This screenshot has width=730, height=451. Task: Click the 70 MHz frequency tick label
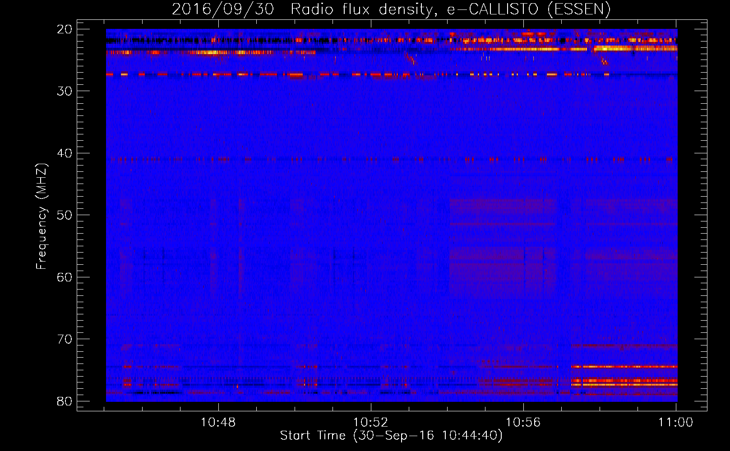pos(65,339)
